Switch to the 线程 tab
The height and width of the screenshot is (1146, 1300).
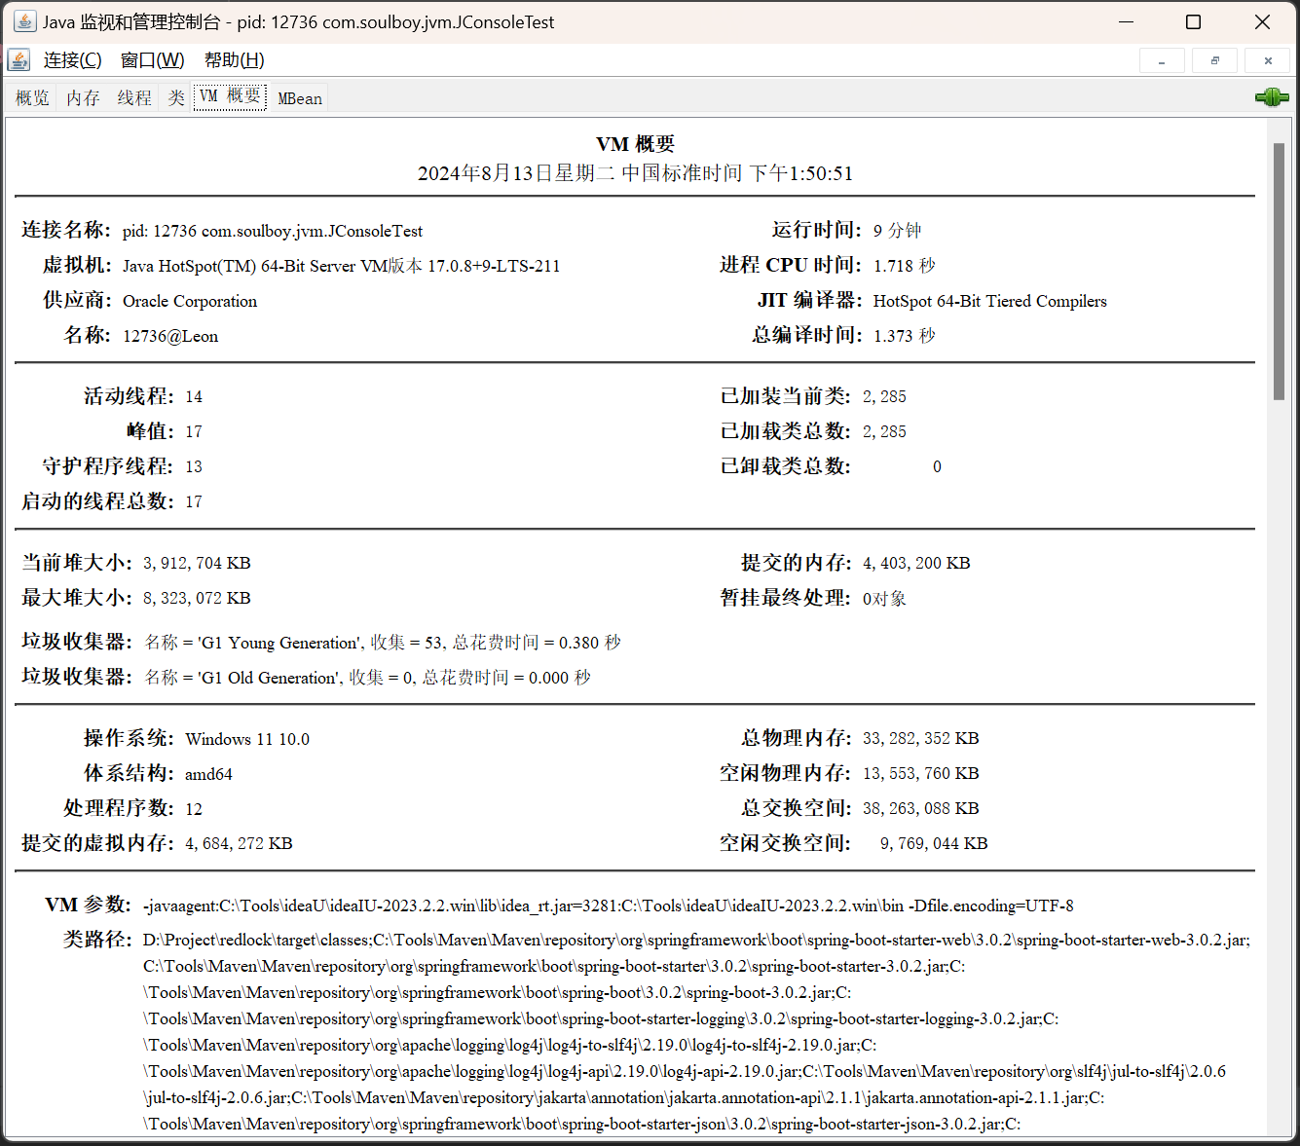[134, 98]
